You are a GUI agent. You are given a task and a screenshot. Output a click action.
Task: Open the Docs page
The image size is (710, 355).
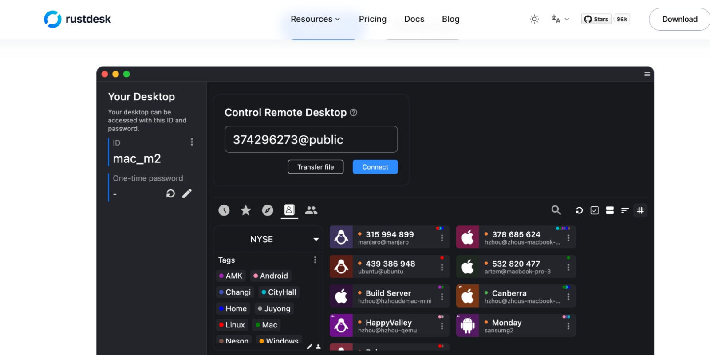pyautogui.click(x=414, y=19)
